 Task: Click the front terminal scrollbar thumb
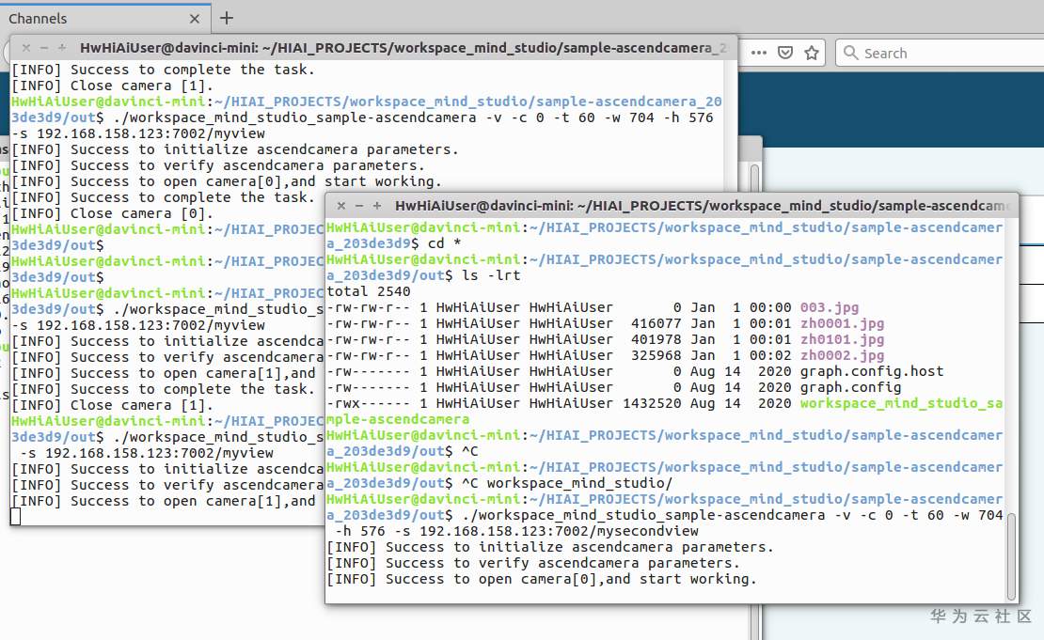click(x=1011, y=556)
